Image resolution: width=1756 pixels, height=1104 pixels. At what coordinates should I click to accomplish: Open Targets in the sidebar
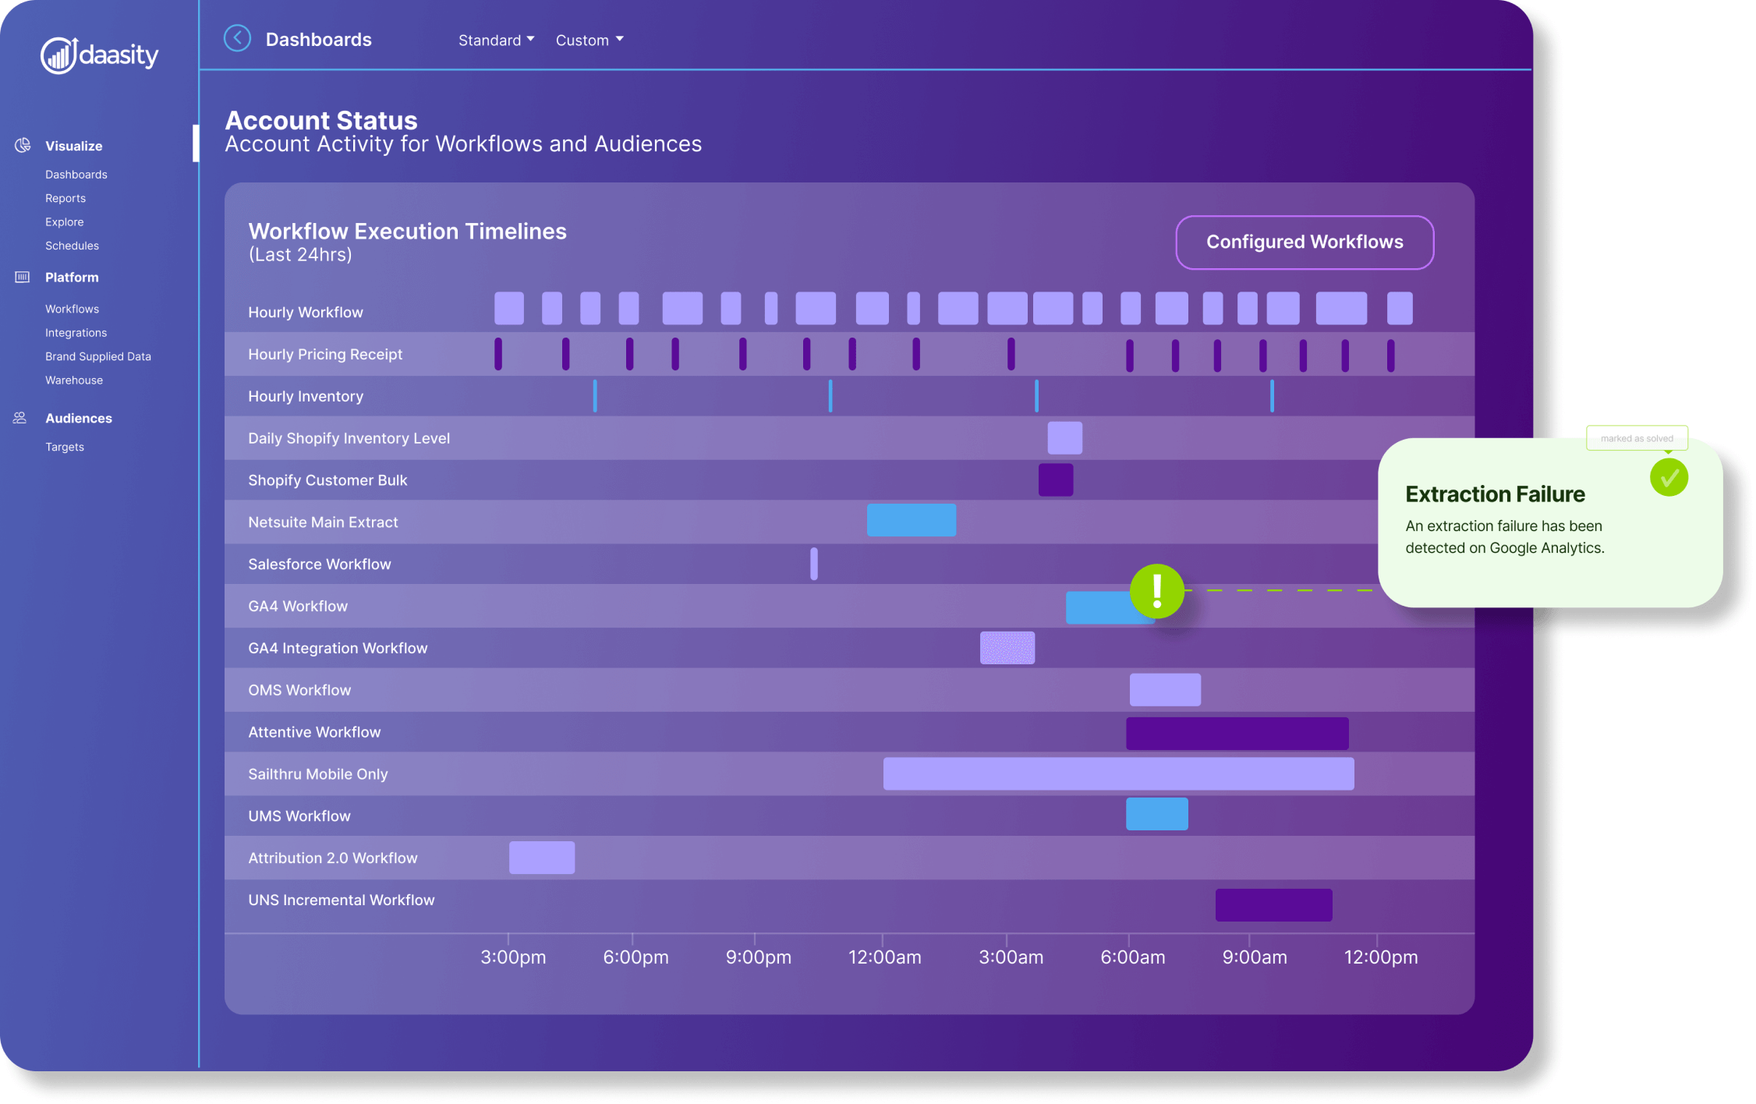(x=65, y=447)
